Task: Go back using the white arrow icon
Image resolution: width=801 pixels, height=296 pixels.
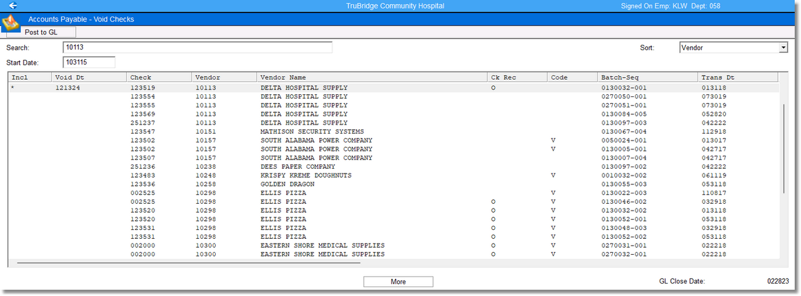Action: point(13,6)
